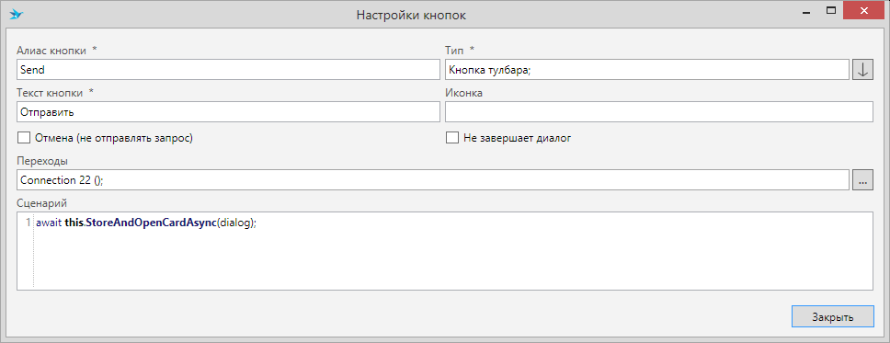890x343 pixels.
Task: Open the Тип selection down-arrow button
Action: [x=862, y=71]
